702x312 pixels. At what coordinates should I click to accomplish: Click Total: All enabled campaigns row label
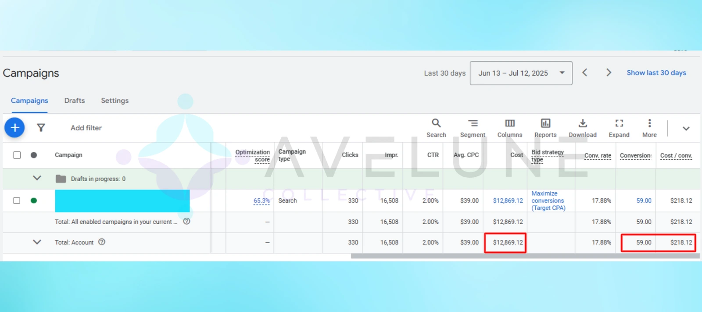tap(116, 222)
